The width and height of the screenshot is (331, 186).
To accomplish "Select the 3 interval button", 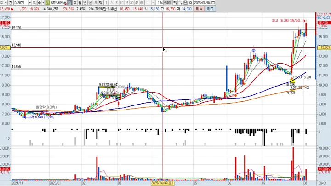I will [x=111, y=3].
